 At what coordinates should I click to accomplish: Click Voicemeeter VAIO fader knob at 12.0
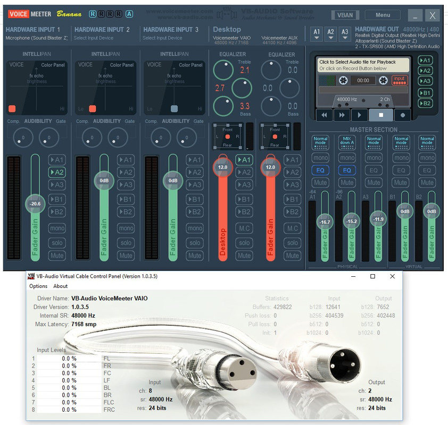point(222,167)
